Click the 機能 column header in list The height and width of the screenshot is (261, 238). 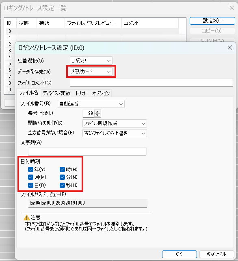[x=51, y=23]
